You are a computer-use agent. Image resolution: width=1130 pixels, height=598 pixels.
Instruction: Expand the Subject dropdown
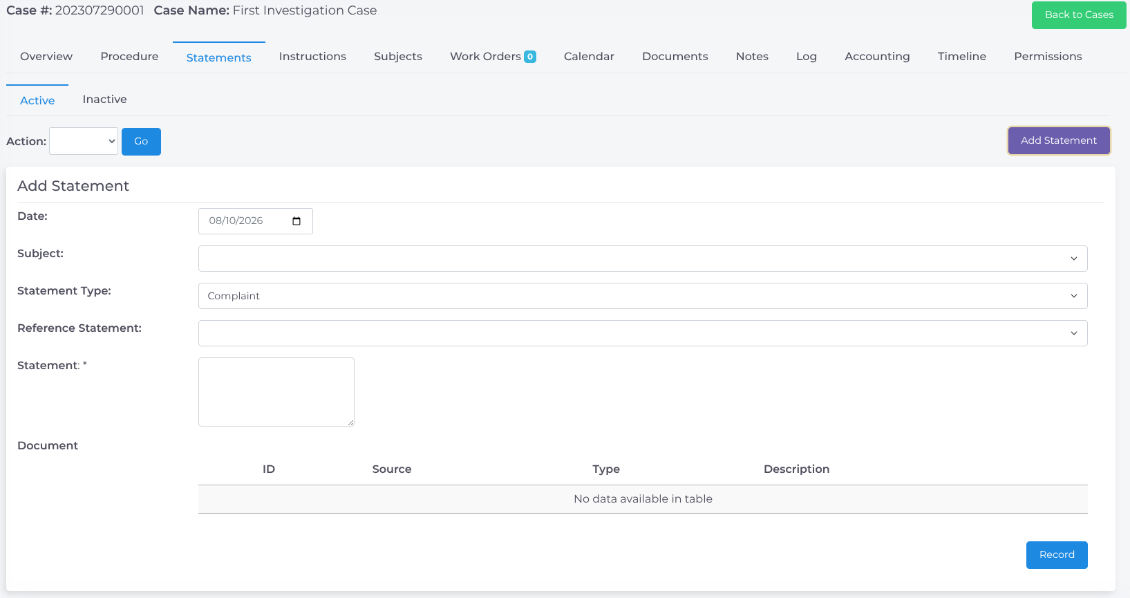click(x=643, y=259)
